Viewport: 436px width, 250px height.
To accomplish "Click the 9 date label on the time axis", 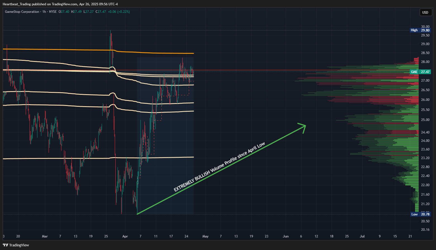I will (x=380, y=236).
